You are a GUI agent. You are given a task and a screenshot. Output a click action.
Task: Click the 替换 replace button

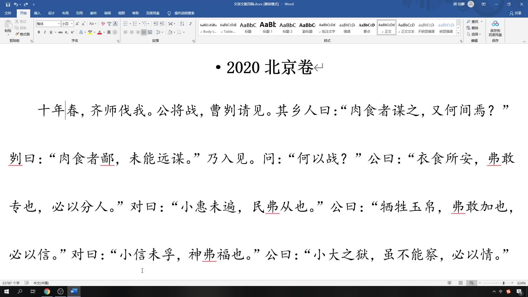(472, 28)
